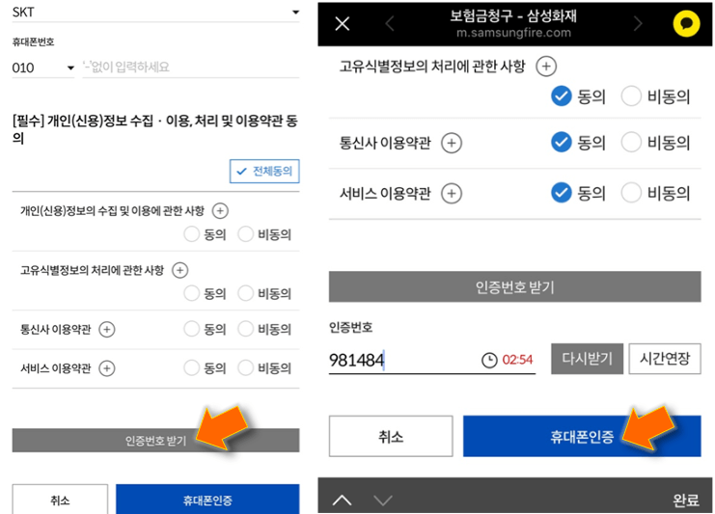This screenshot has width=715, height=514.
Task: Expand 고유식별정보 plus icon in left screen
Action: [179, 270]
